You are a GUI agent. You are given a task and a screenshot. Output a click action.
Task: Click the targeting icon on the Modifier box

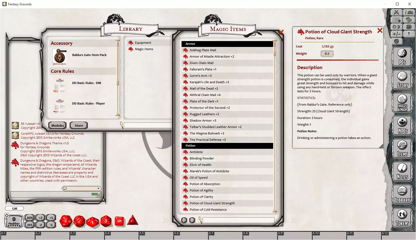(x=7, y=215)
